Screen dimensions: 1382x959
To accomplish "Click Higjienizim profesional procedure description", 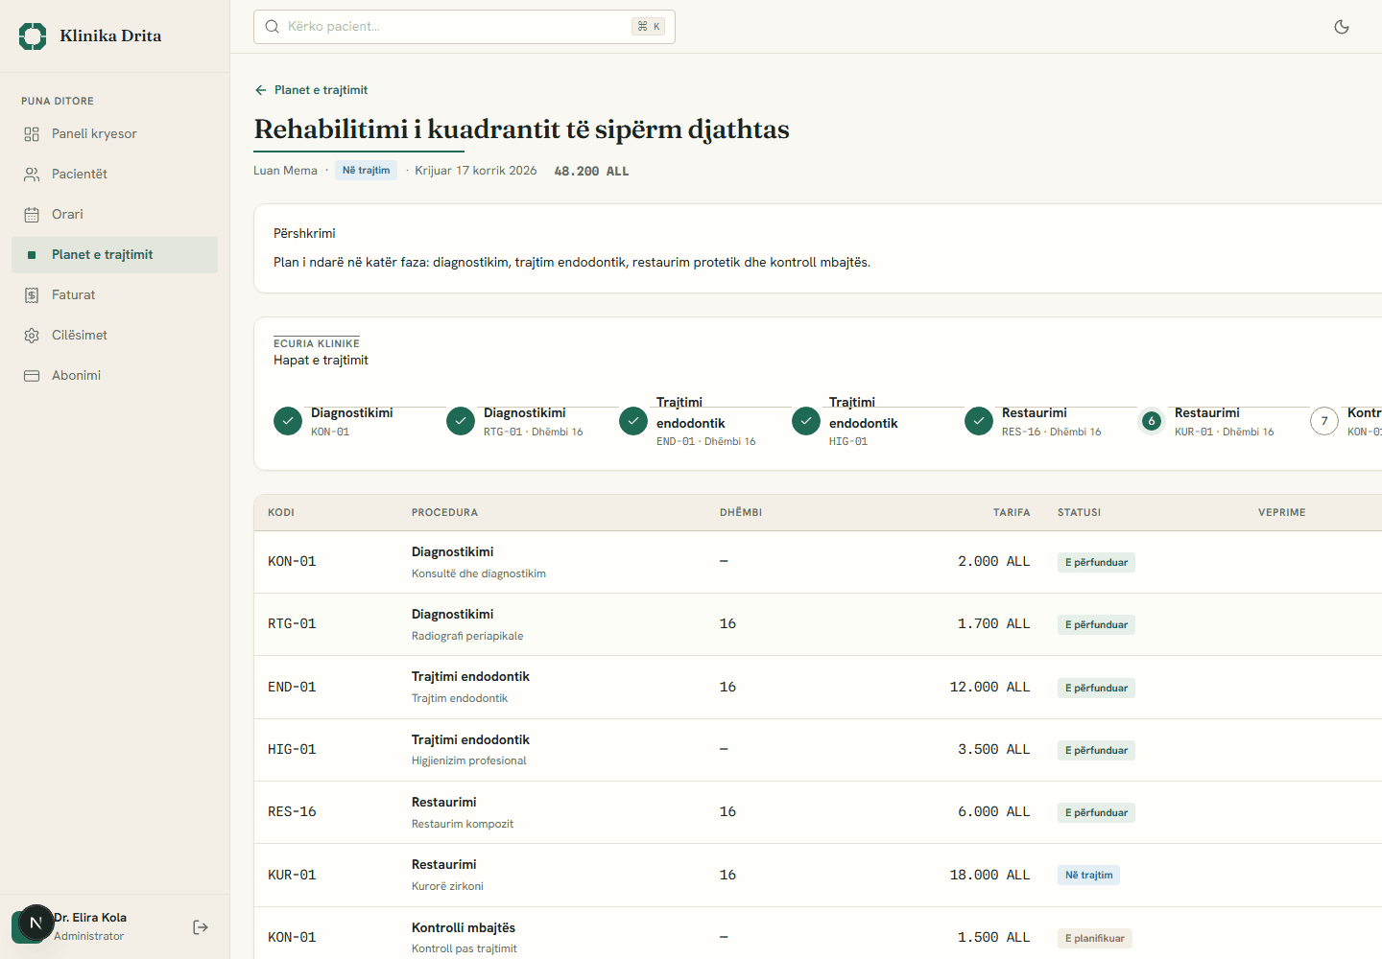I will click(x=469, y=761).
